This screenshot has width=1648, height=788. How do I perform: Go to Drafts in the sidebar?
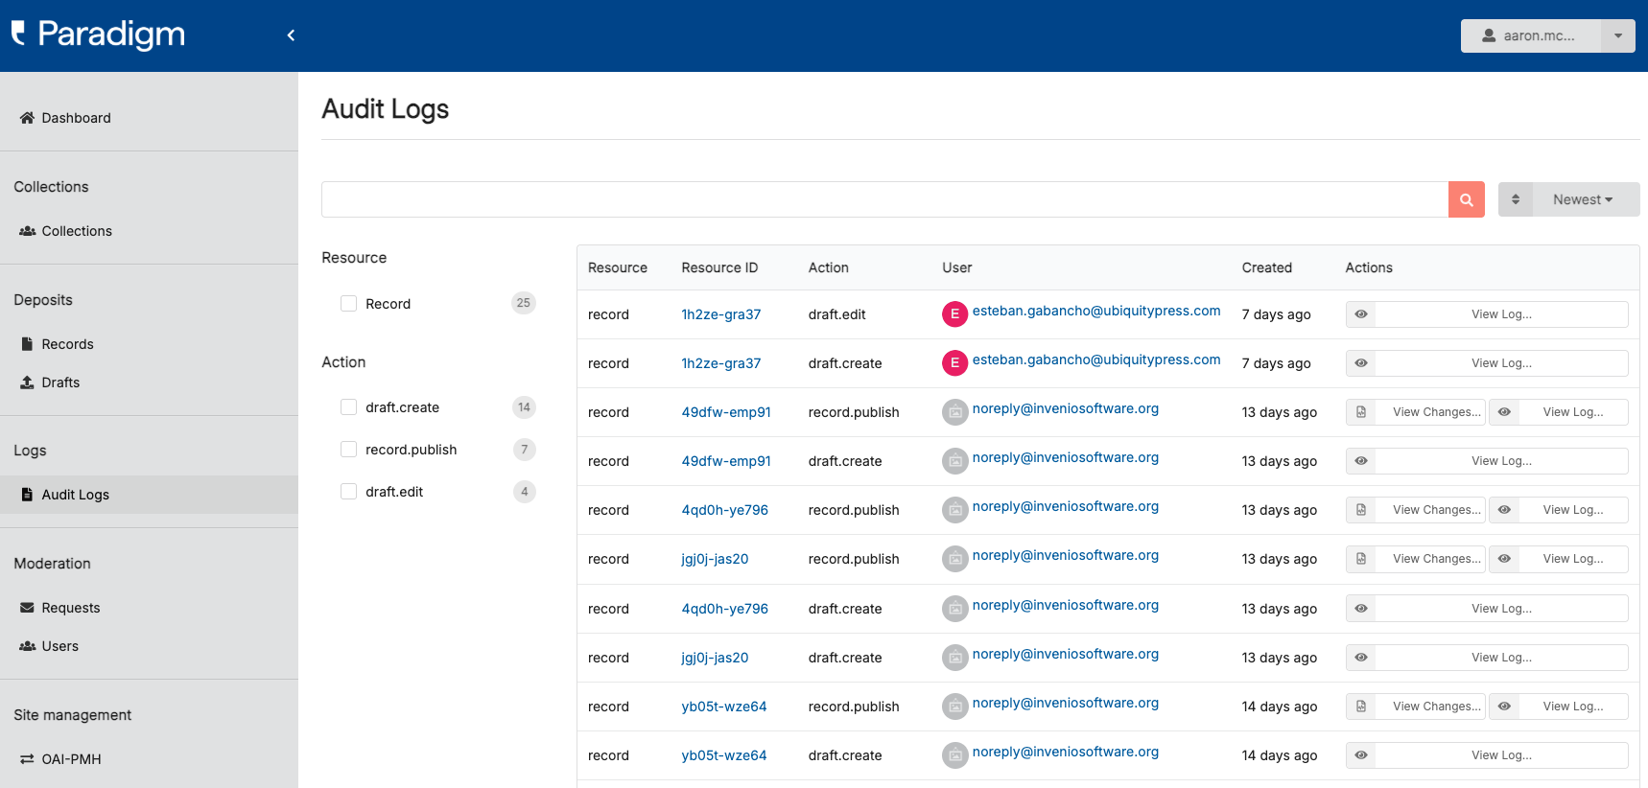pyautogui.click(x=149, y=382)
